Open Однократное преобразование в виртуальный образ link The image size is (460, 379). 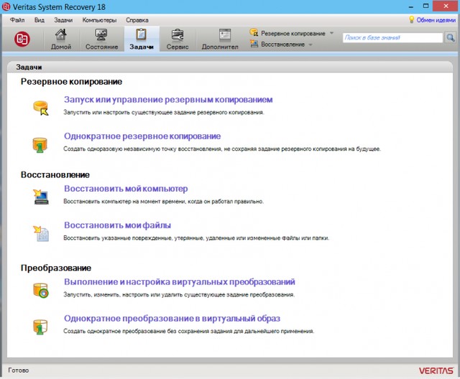click(x=171, y=318)
